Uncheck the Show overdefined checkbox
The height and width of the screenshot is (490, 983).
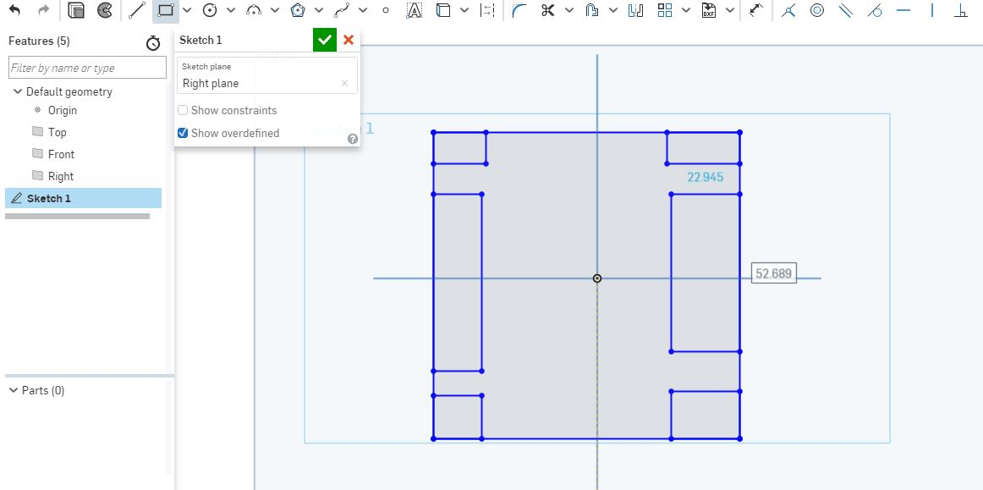tap(183, 133)
